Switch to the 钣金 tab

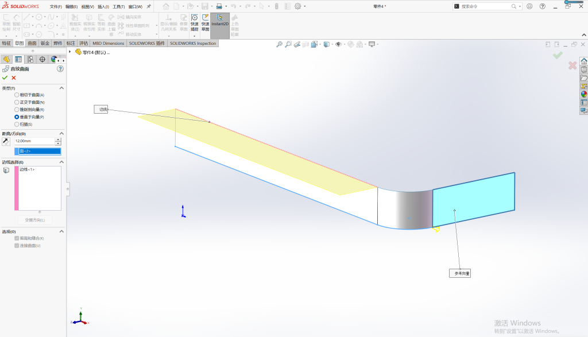click(x=45, y=43)
